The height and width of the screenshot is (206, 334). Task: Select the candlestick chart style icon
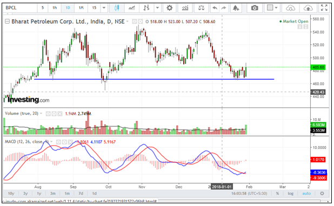117,8
